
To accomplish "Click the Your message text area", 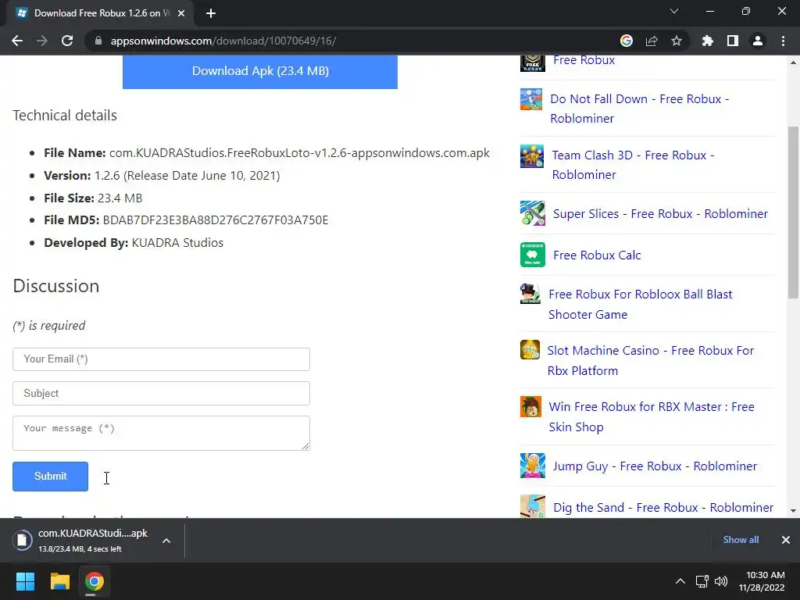I will tap(161, 433).
